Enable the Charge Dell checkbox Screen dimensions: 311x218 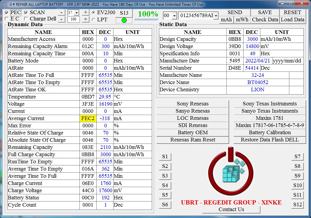(x=26, y=19)
